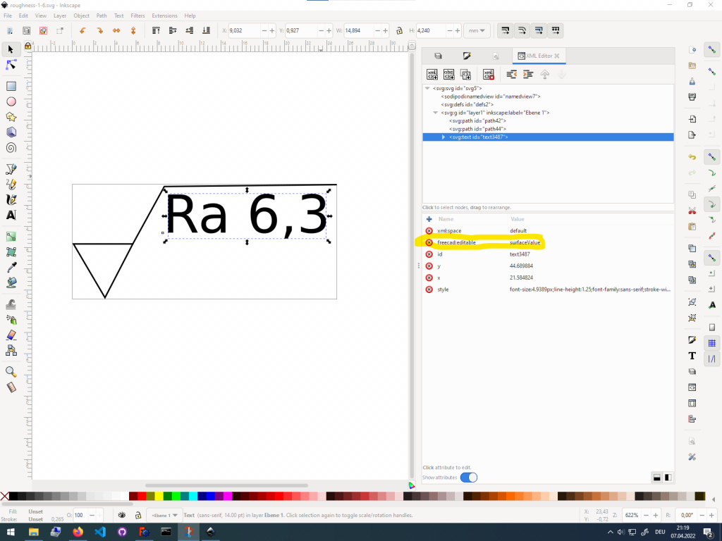Select the Ellipse tool
This screenshot has height=541, width=722.
11,101
